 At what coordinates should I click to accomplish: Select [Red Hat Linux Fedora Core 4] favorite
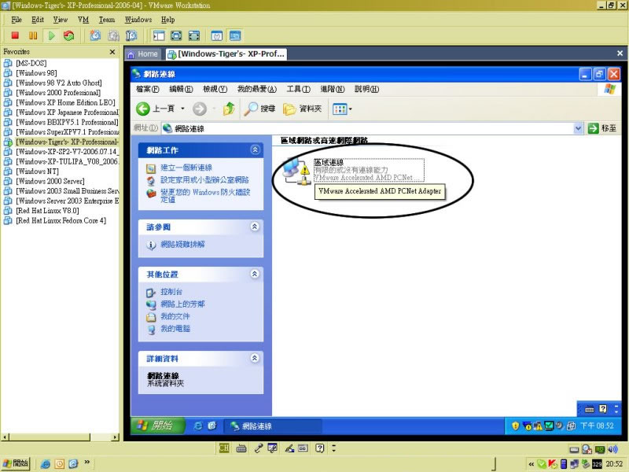pyautogui.click(x=61, y=221)
